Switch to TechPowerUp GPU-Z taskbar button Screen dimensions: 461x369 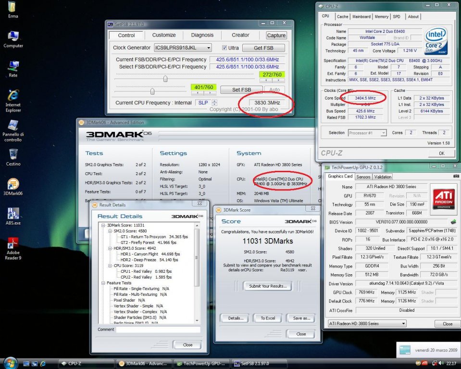point(201,364)
